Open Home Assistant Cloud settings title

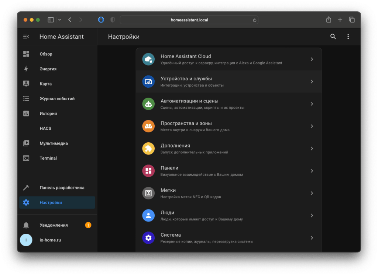186,56
